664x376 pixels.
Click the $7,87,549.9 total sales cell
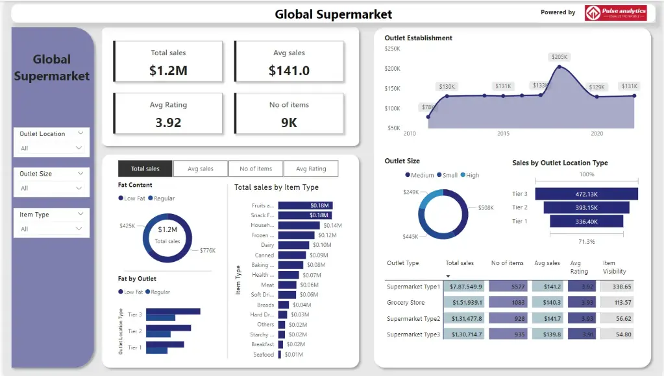tap(464, 287)
